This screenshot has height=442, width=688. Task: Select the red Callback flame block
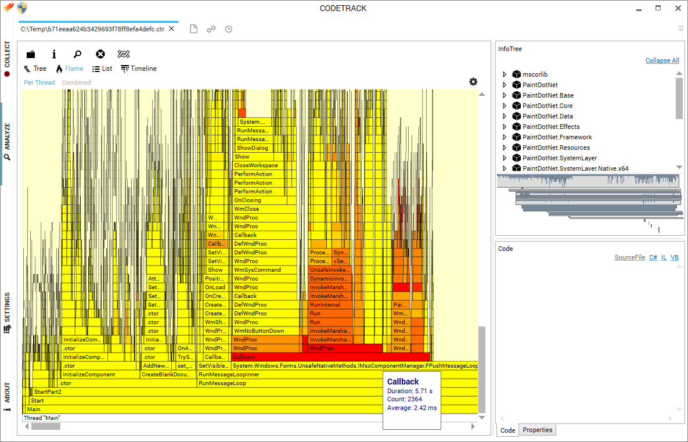[331, 357]
